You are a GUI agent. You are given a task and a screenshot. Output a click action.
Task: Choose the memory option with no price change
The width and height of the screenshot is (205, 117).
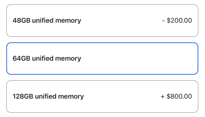(x=102, y=58)
